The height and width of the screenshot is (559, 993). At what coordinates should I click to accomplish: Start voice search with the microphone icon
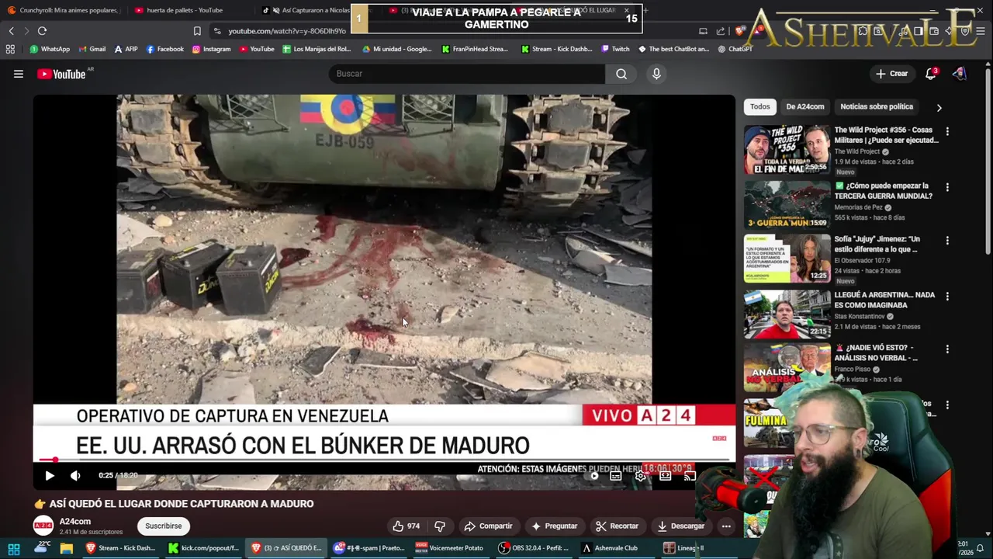click(x=656, y=74)
